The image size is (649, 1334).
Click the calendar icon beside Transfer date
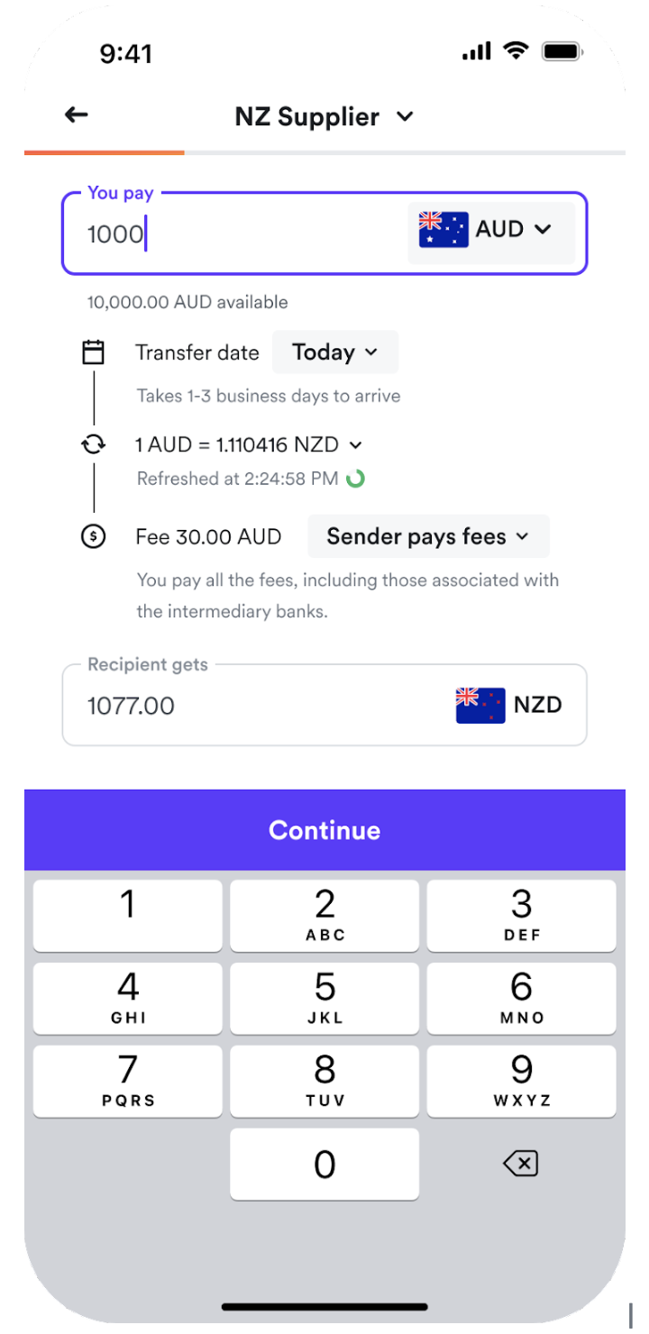(x=93, y=352)
